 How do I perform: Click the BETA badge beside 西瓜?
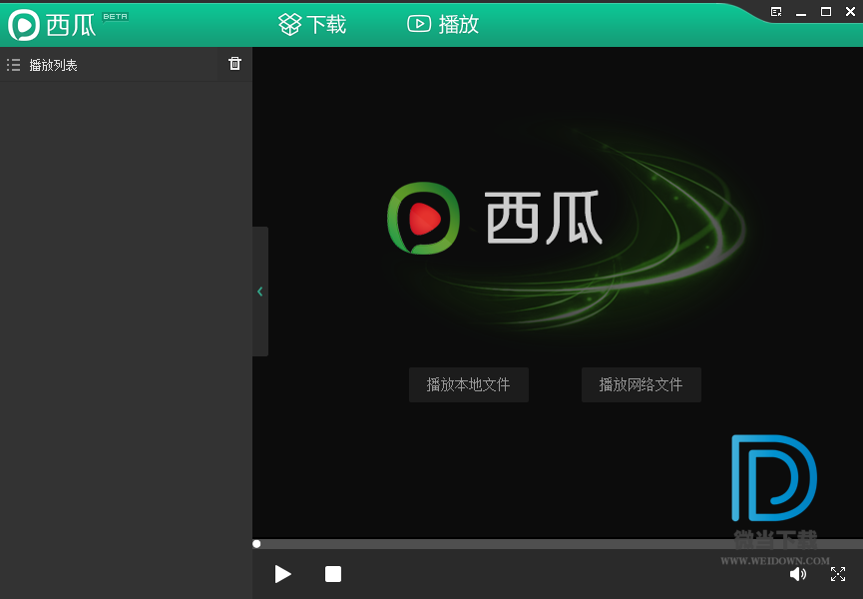point(115,17)
